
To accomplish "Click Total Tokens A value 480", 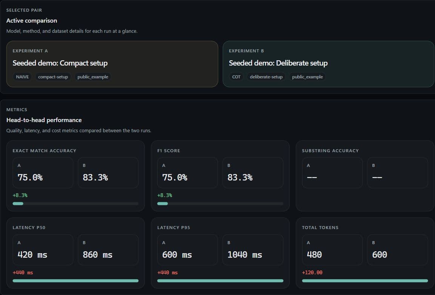I will (314, 255).
